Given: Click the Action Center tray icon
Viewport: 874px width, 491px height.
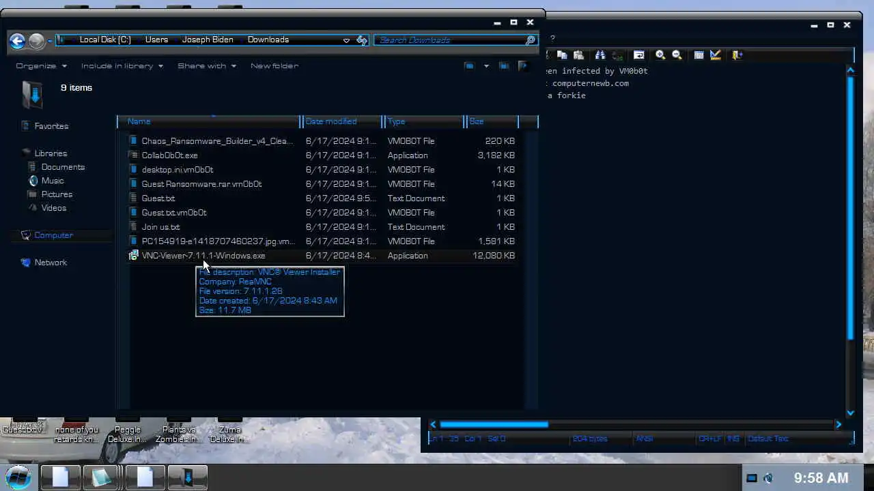Looking at the screenshot, I should pos(751,478).
